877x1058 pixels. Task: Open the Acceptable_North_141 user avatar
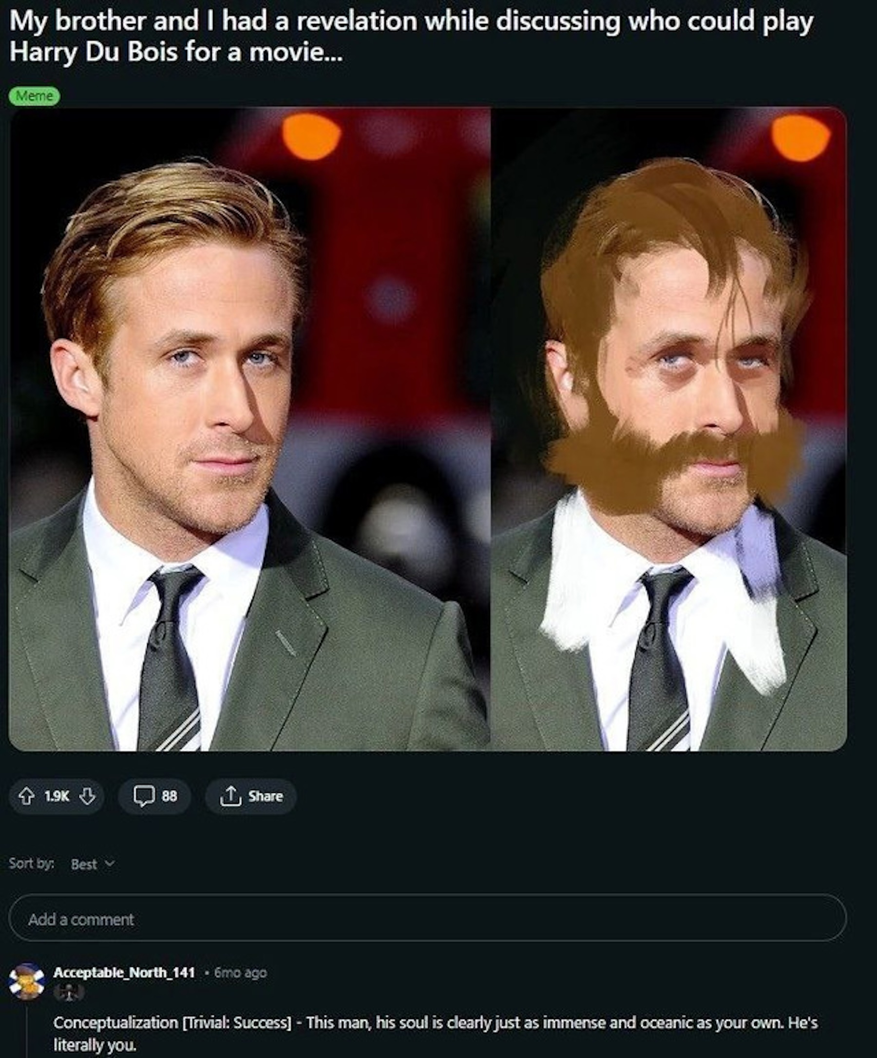coord(27,981)
